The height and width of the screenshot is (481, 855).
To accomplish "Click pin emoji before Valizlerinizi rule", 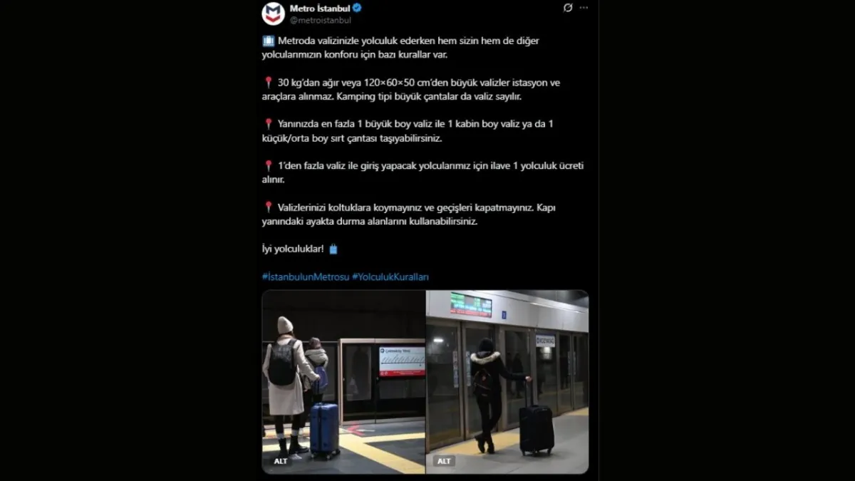I will 268,207.
